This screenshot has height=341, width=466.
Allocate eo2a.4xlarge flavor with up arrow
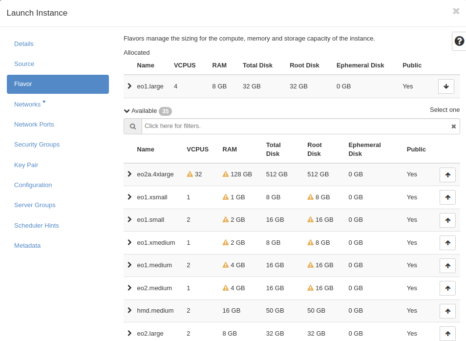click(447, 175)
